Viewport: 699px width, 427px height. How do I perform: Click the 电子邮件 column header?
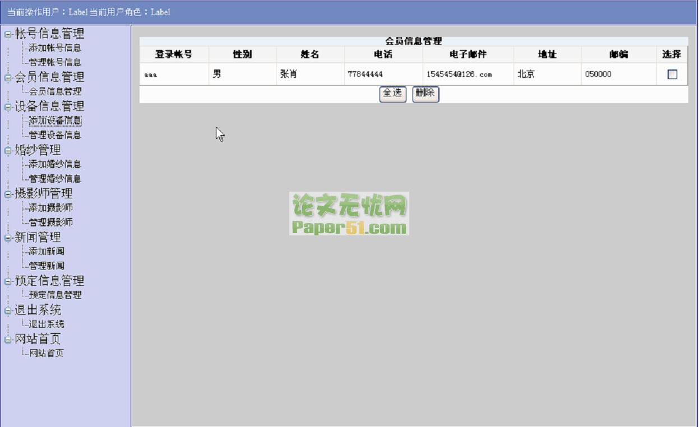(x=468, y=54)
